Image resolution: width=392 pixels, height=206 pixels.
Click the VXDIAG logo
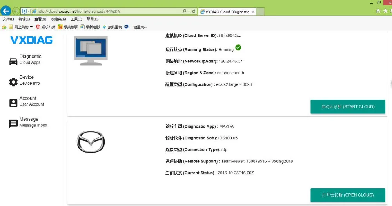click(31, 40)
